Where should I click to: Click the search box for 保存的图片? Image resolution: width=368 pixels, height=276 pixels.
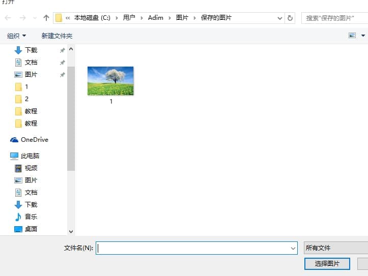click(333, 18)
